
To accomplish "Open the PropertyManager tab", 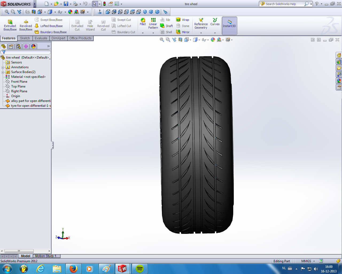I will [11, 46].
